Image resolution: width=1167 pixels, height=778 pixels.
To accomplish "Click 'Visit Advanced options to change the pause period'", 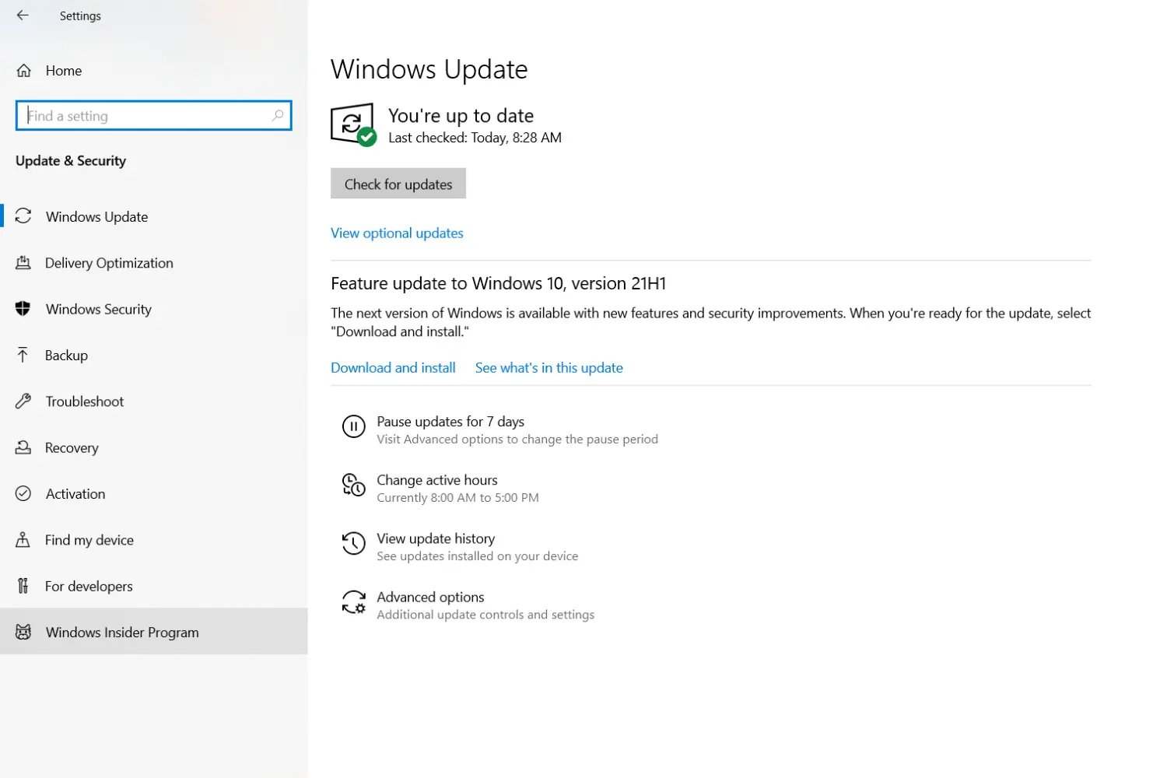I will click(517, 440).
